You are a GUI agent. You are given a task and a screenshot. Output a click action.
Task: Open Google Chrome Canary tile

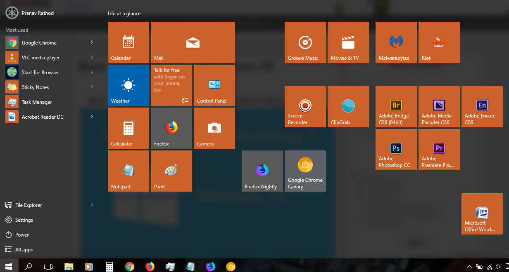(305, 171)
